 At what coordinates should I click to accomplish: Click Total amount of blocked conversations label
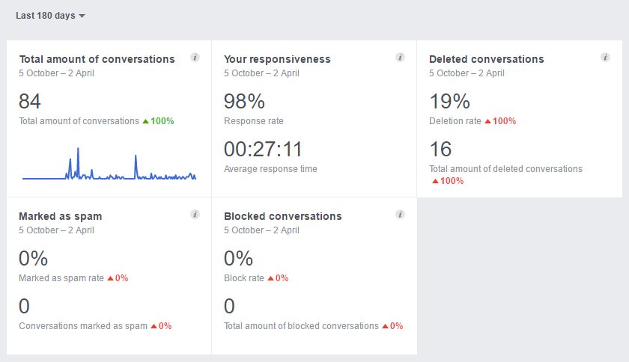click(x=301, y=326)
